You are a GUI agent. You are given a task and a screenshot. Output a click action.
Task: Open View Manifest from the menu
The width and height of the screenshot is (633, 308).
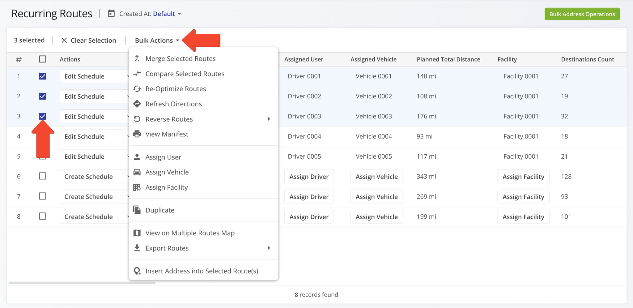coord(203,134)
